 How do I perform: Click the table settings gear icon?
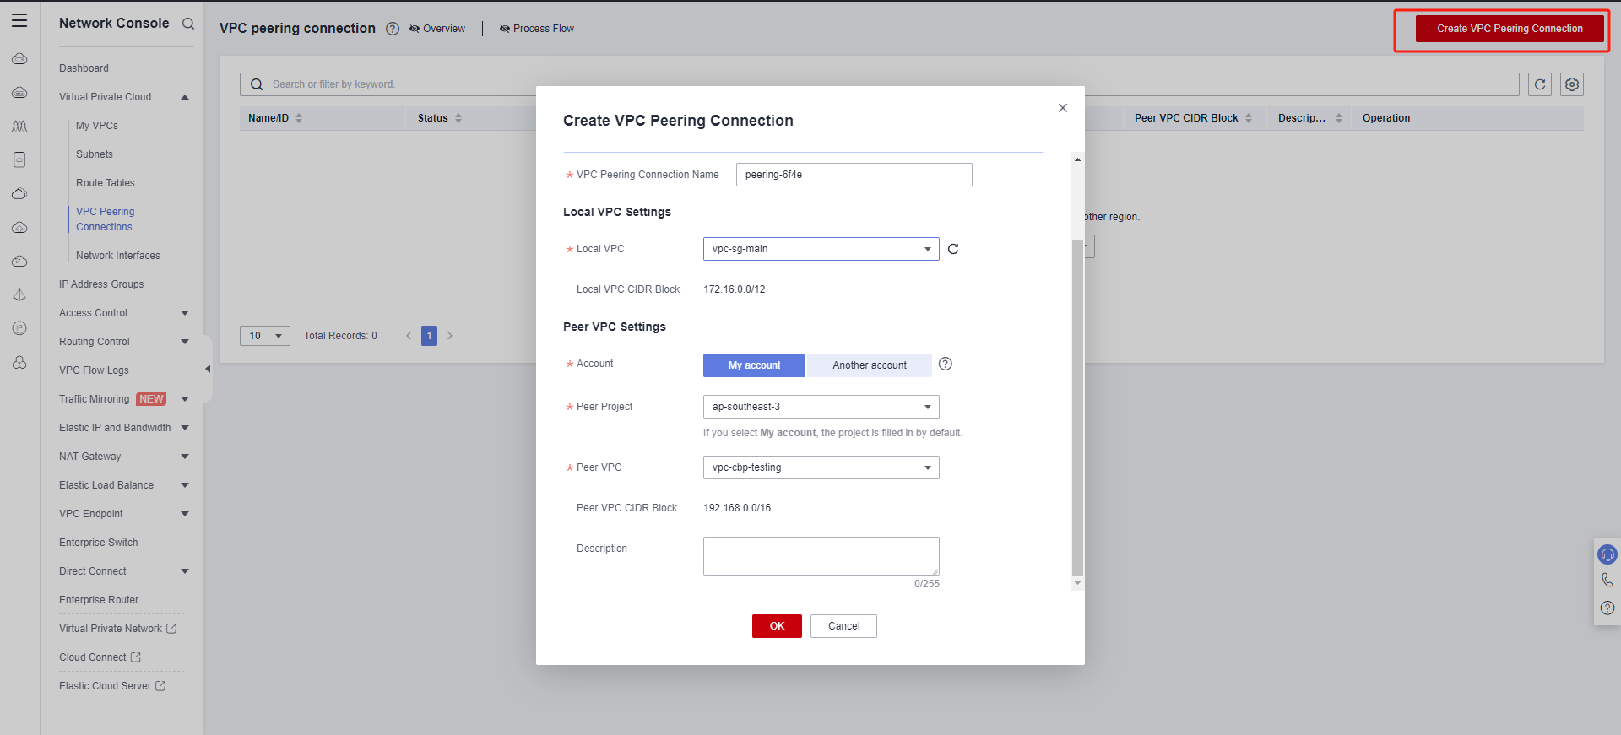[x=1572, y=84]
